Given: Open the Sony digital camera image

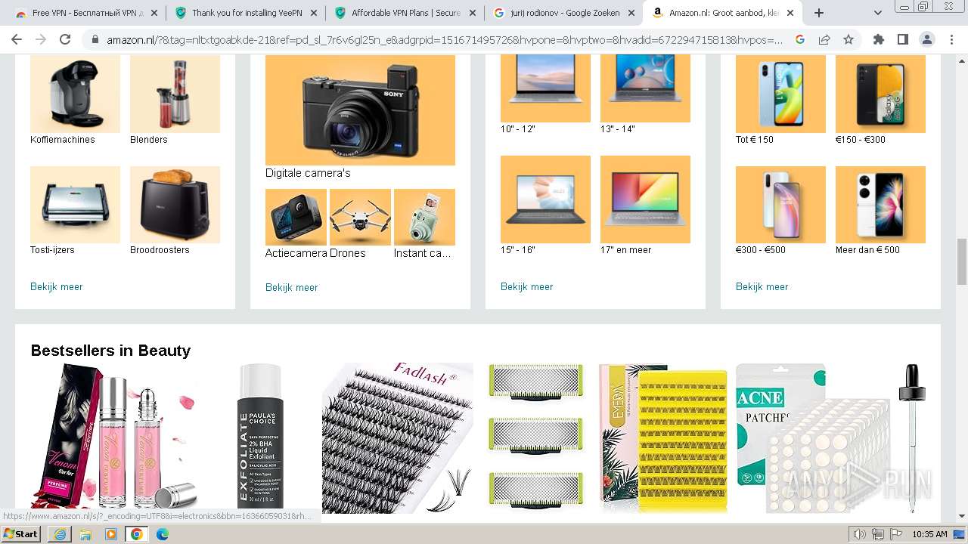Looking at the screenshot, I should (360, 110).
